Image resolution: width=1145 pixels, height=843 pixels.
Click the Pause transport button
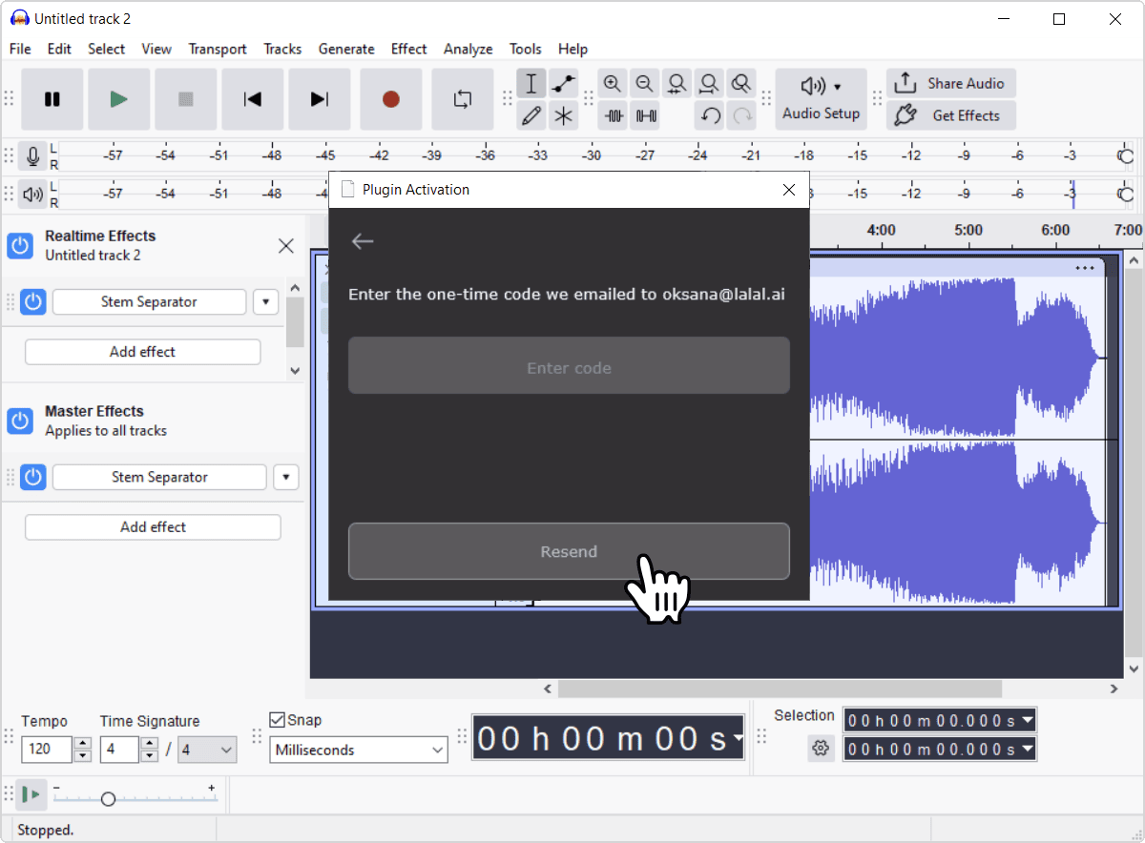point(52,99)
